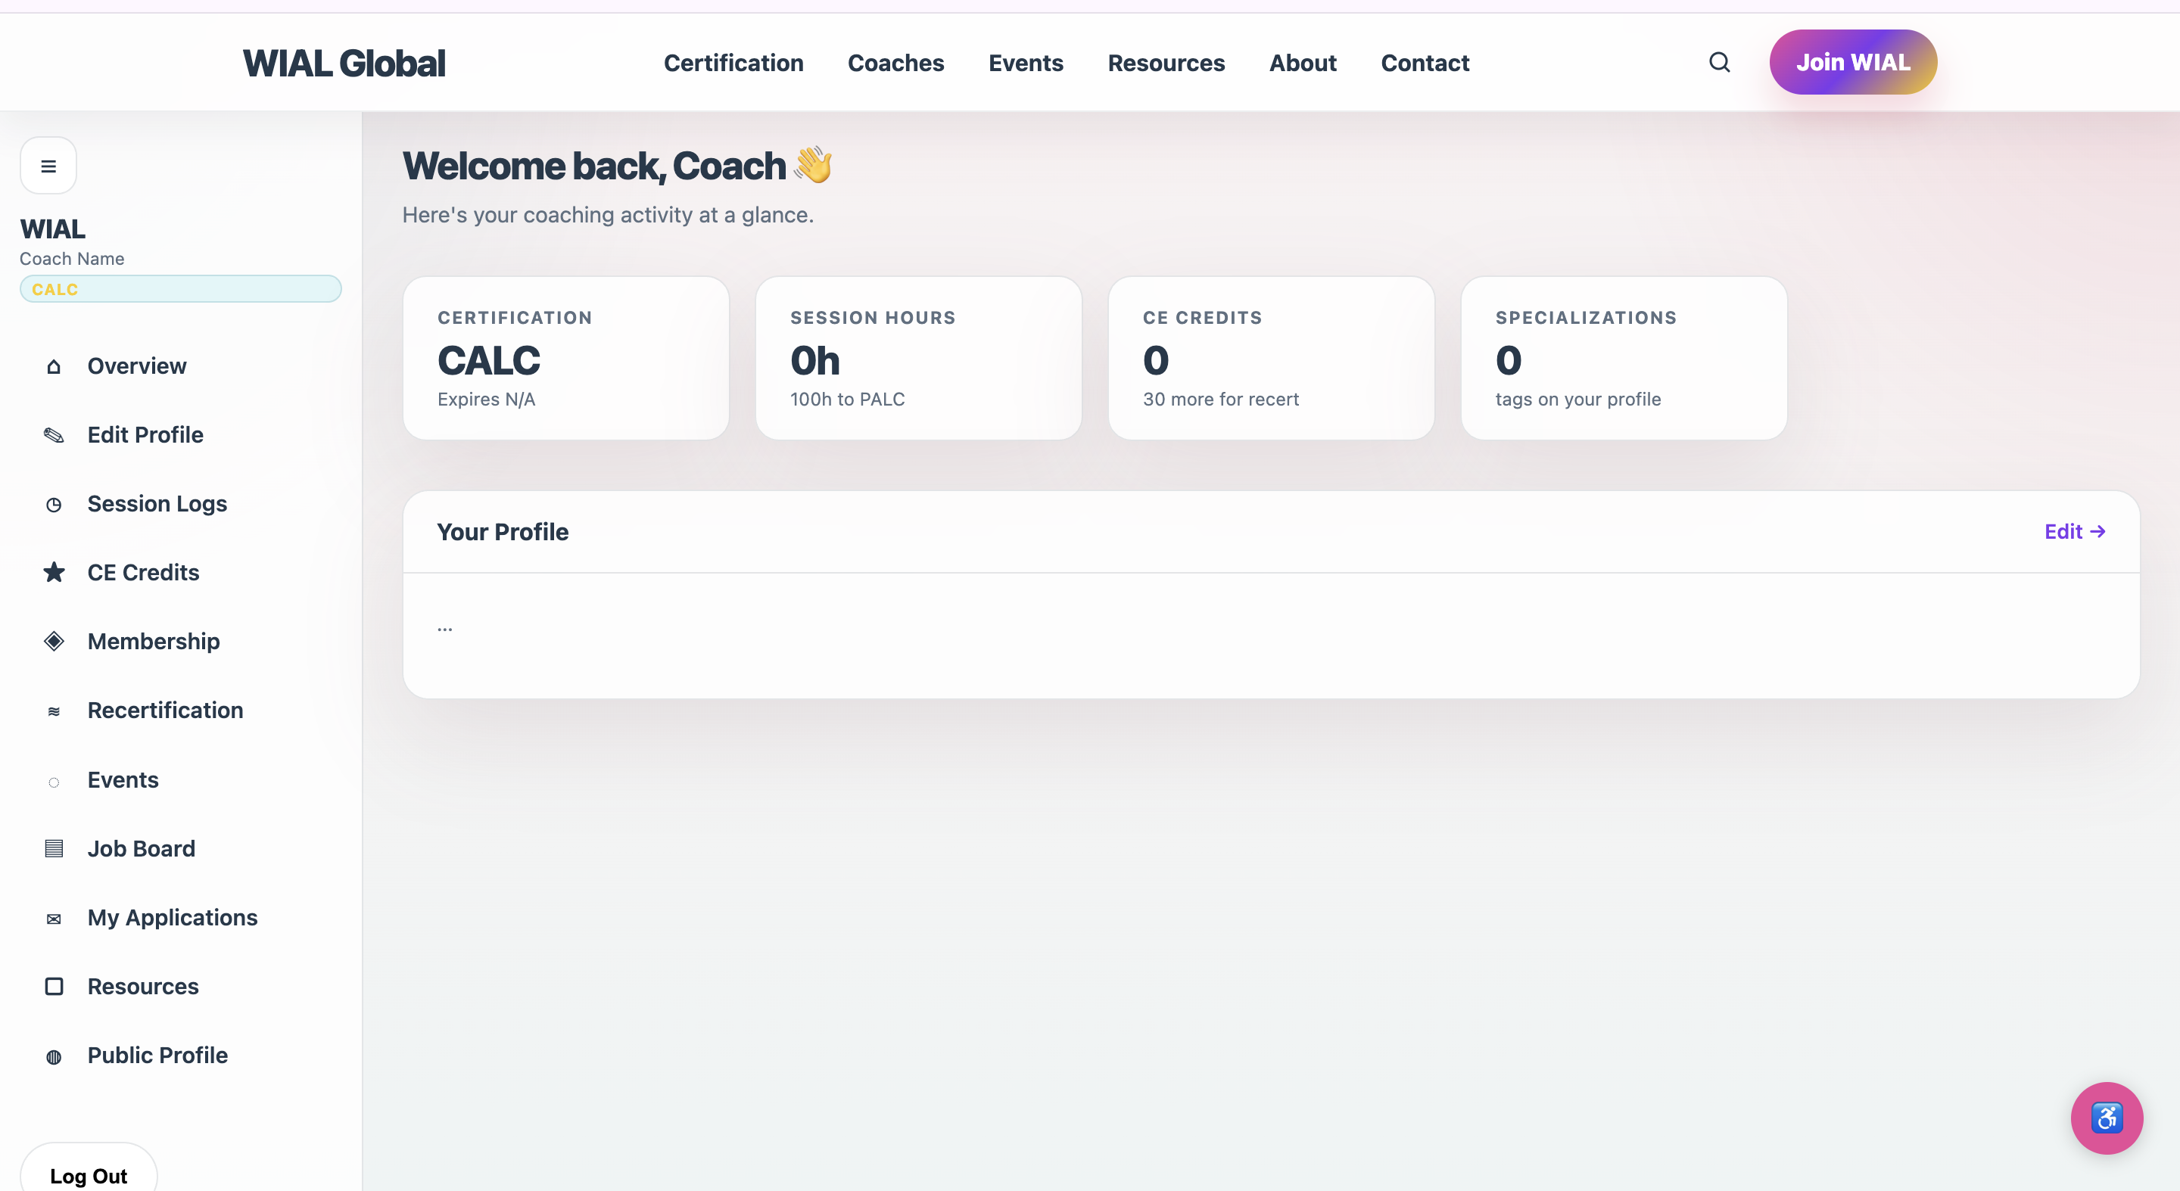The width and height of the screenshot is (2180, 1191).
Task: Open Recertification in the sidebar
Action: (x=165, y=711)
